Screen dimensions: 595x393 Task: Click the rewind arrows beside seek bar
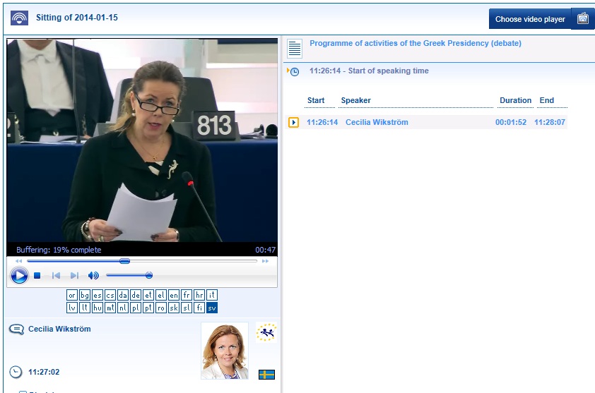[18, 261]
